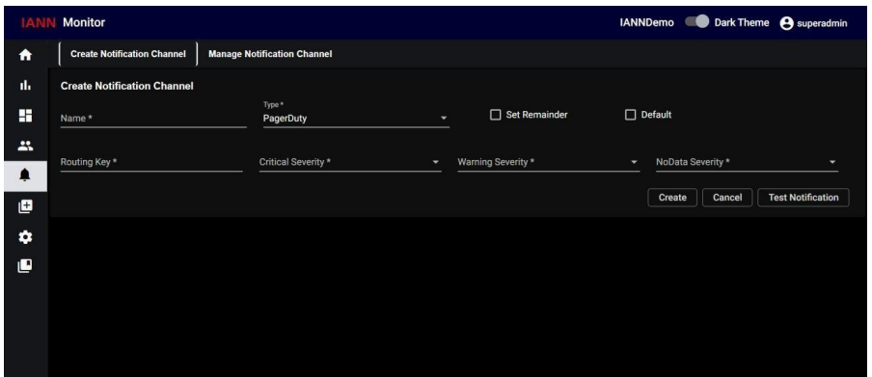The height and width of the screenshot is (377, 872).
Task: Select the notification bell icon
Action: (26, 175)
